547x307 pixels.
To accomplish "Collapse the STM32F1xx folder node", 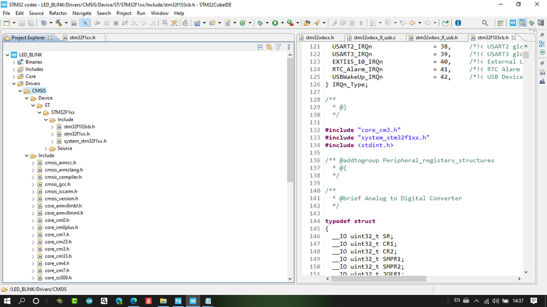I will point(39,113).
